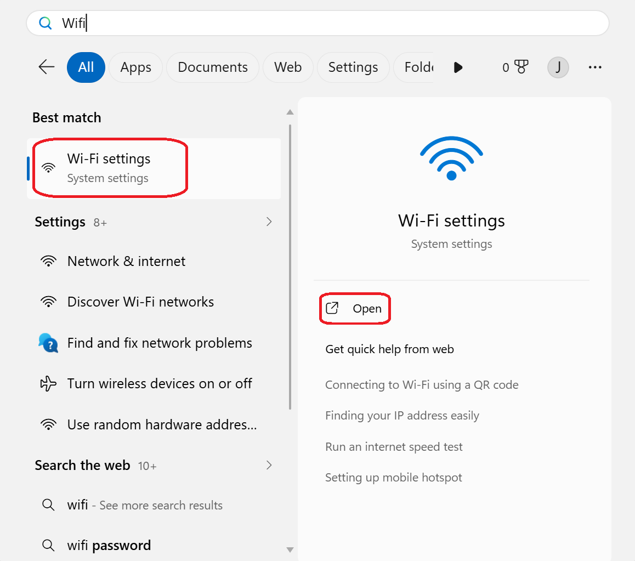Switch to the Documents filter tab
Image resolution: width=635 pixels, height=561 pixels.
click(x=213, y=67)
